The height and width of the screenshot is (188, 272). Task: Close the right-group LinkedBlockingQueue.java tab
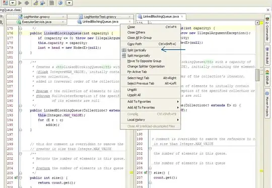coord(182,17)
